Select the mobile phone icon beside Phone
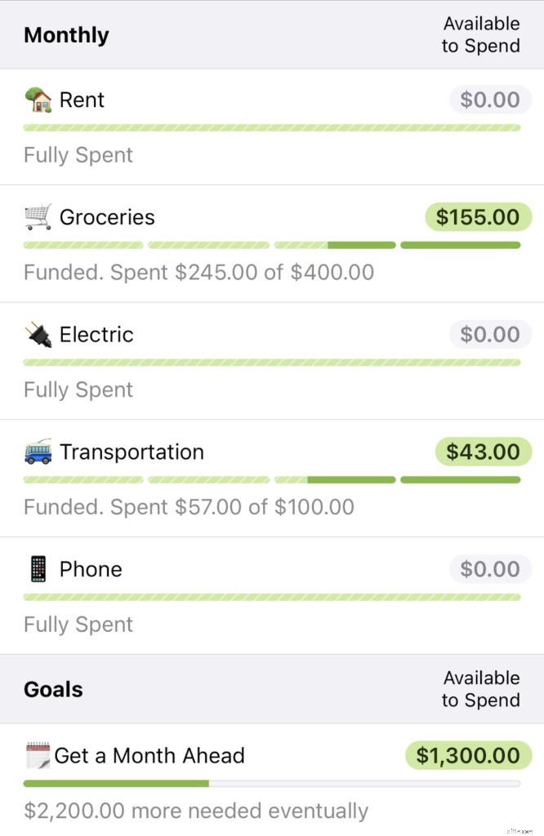This screenshot has height=836, width=544. point(38,569)
